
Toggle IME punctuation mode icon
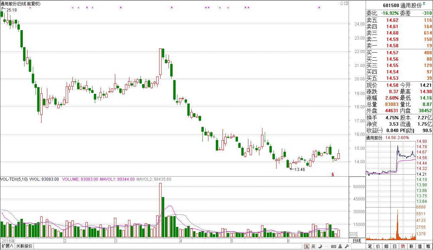coord(327,247)
